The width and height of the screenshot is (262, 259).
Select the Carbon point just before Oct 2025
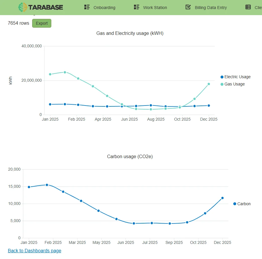(x=187, y=222)
